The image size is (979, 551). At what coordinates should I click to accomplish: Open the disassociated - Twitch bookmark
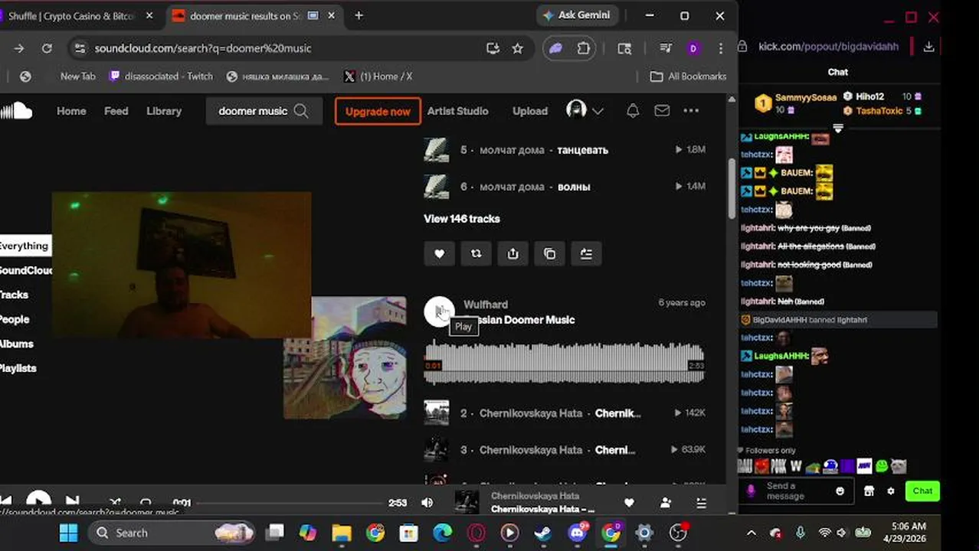click(x=161, y=77)
